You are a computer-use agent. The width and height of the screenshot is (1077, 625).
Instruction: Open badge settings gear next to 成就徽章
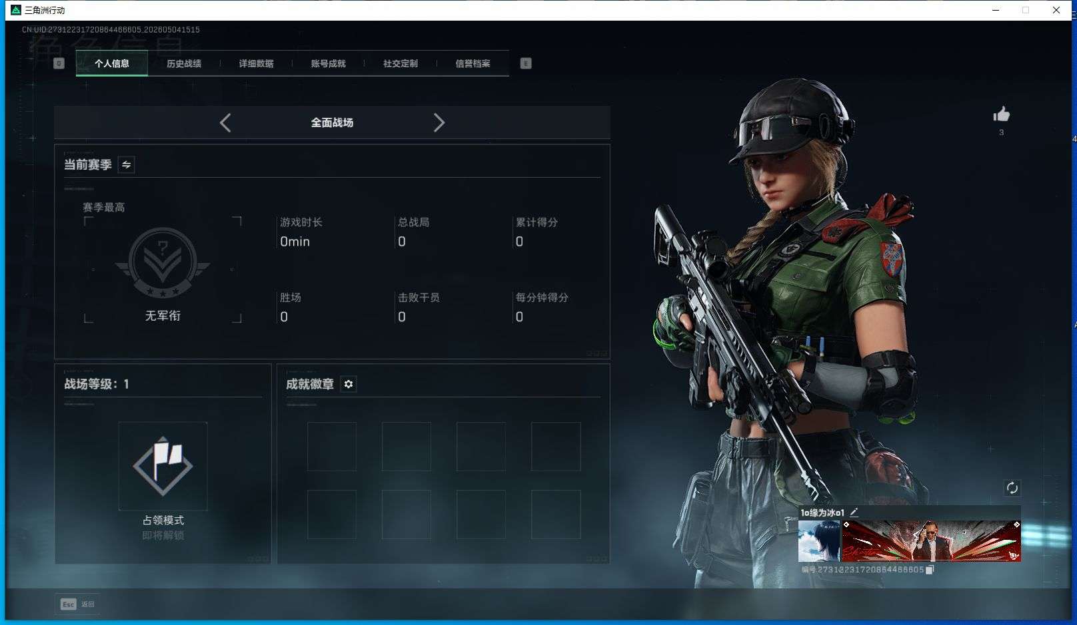(x=349, y=384)
